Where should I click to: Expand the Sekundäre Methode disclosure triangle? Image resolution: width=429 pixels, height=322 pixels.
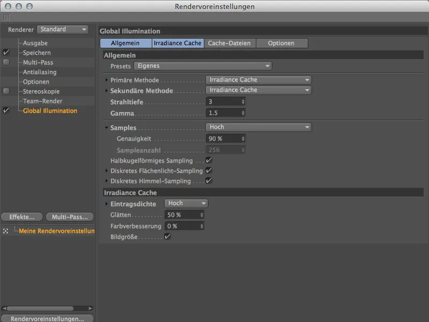coord(106,90)
